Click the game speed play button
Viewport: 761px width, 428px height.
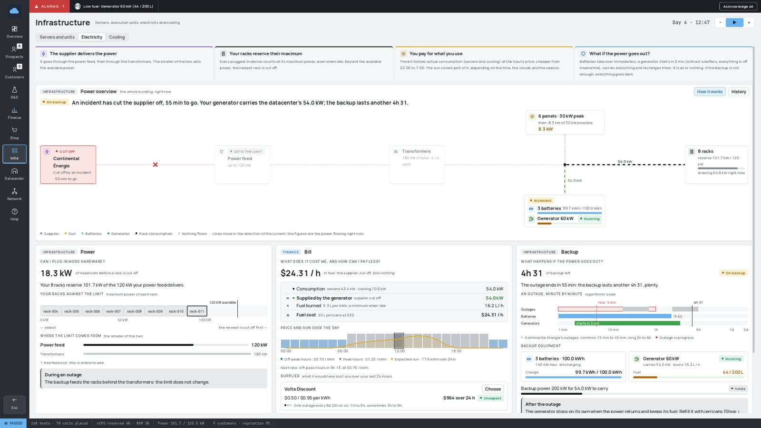click(734, 22)
